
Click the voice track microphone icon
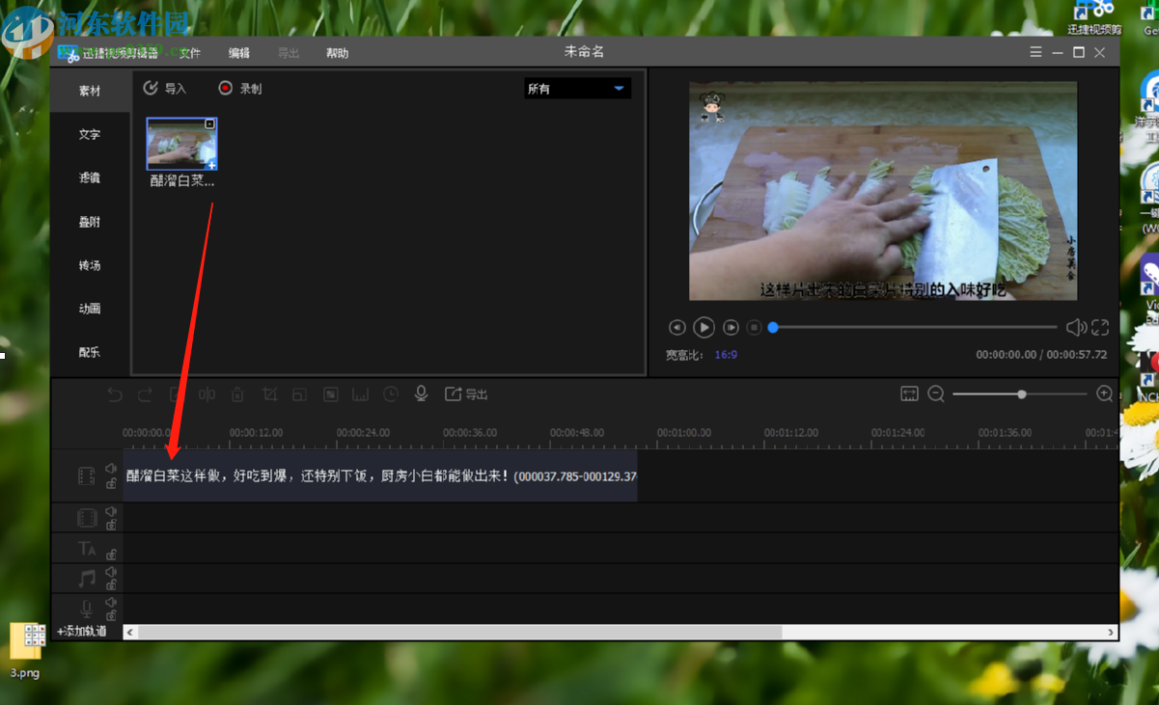(x=87, y=609)
